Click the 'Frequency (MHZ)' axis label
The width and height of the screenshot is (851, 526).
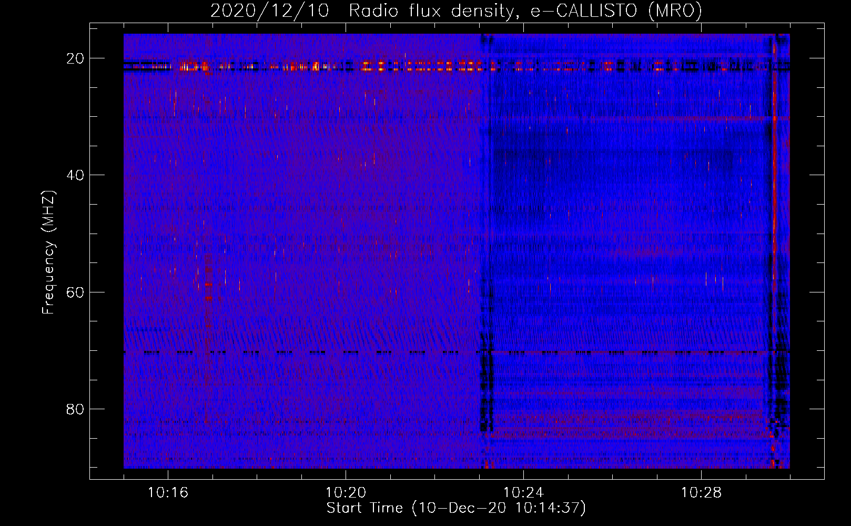click(x=48, y=252)
